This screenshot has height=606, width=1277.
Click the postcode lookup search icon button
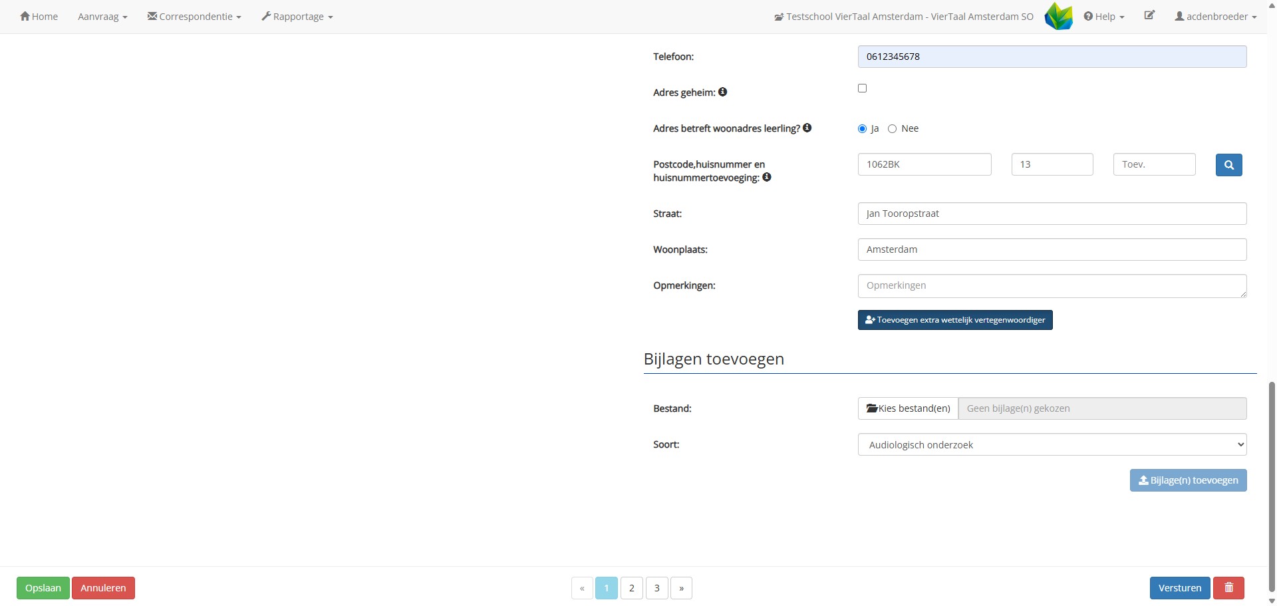click(1228, 165)
